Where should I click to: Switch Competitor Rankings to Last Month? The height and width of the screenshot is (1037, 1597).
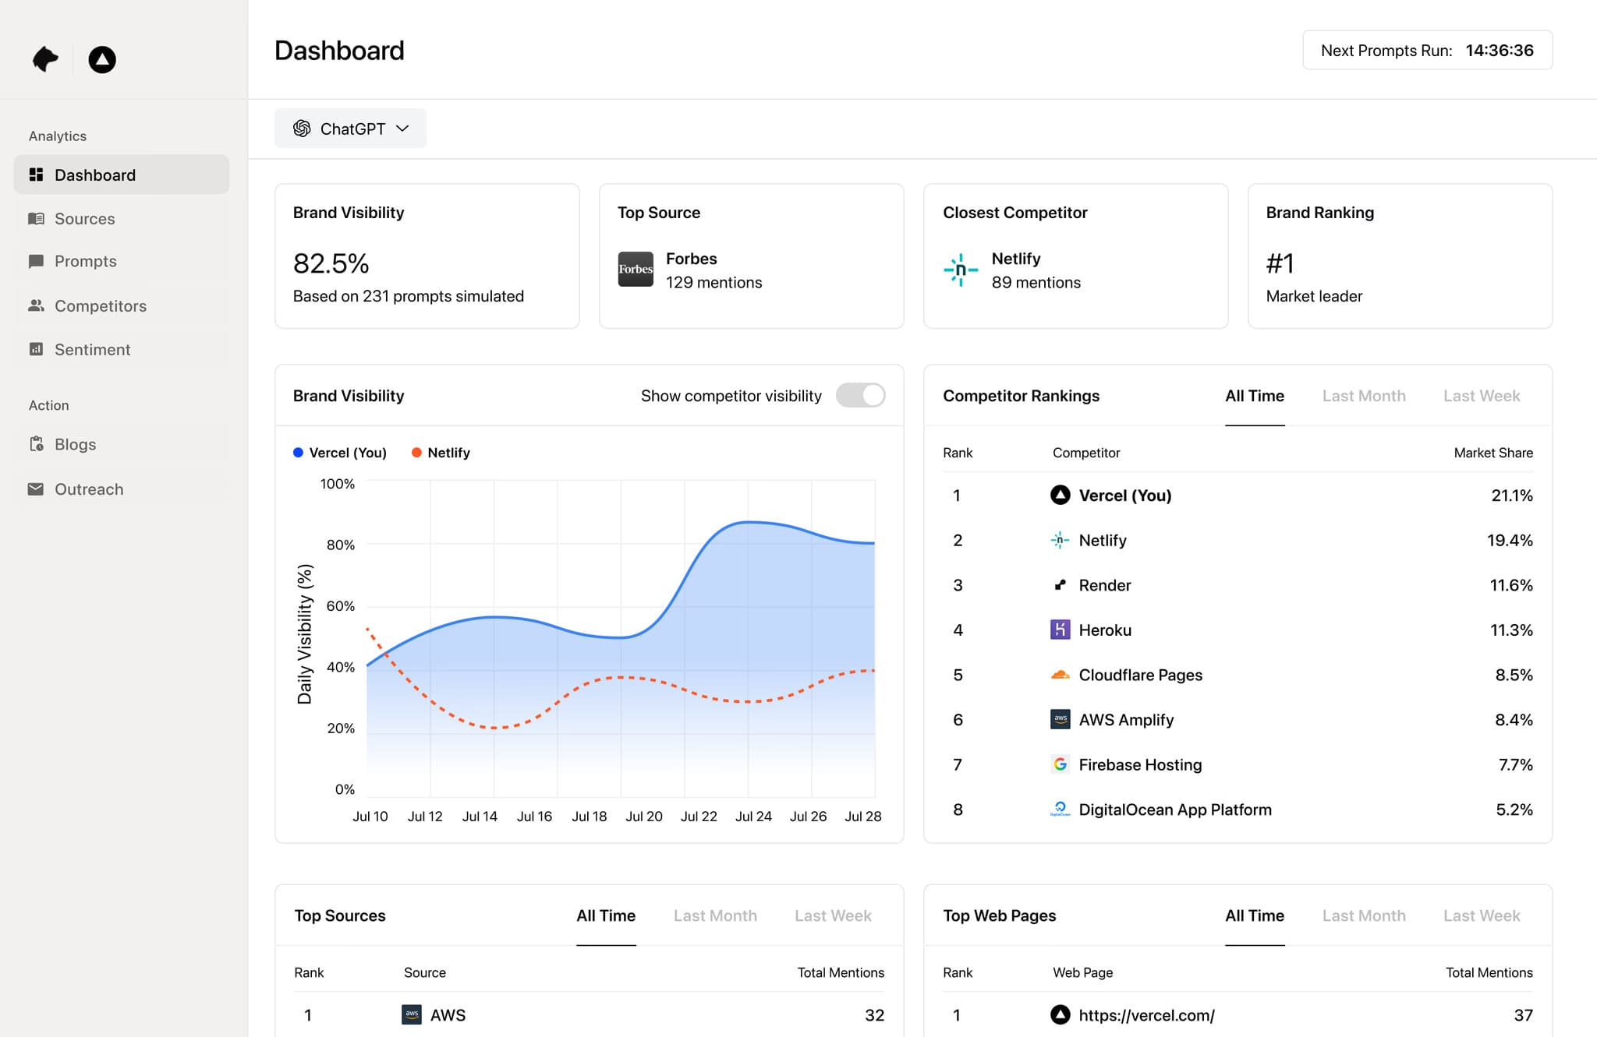[1364, 396]
